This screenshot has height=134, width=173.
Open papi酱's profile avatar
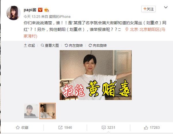coord(14,13)
